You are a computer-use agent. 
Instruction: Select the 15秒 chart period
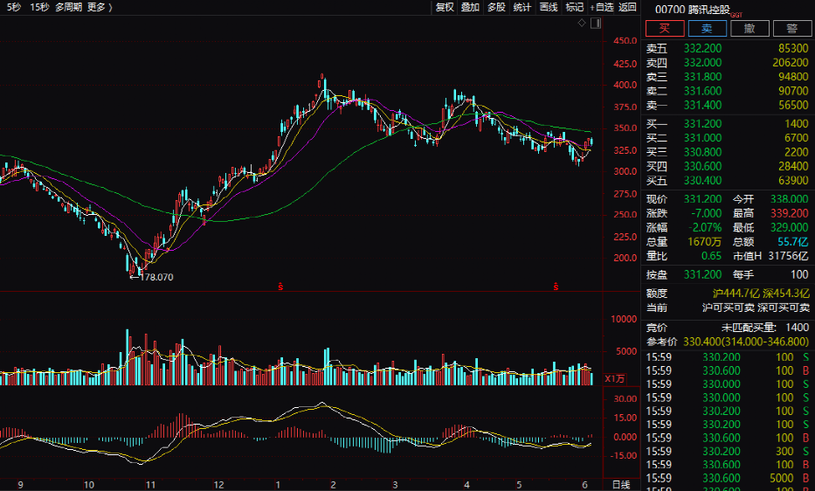pos(38,7)
